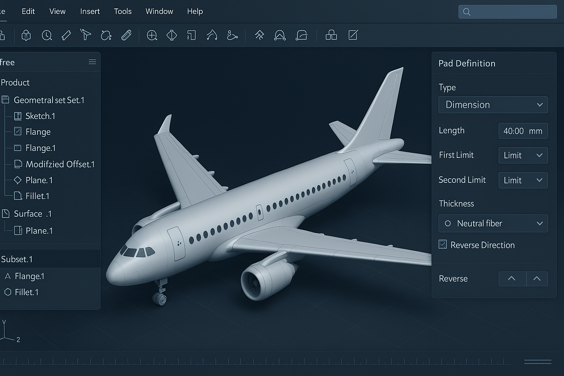
Task: Click the Length value input field
Action: [x=523, y=131]
